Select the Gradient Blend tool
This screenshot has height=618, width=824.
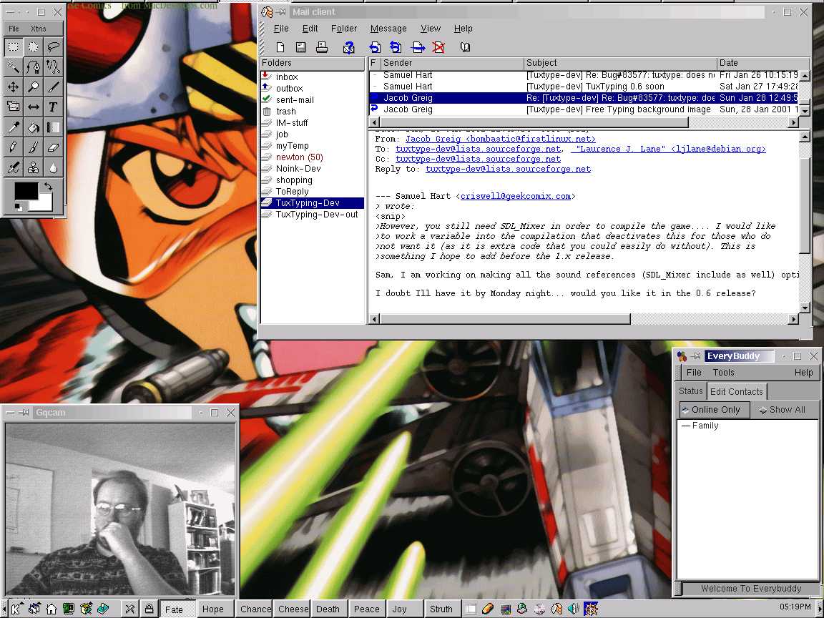click(53, 127)
